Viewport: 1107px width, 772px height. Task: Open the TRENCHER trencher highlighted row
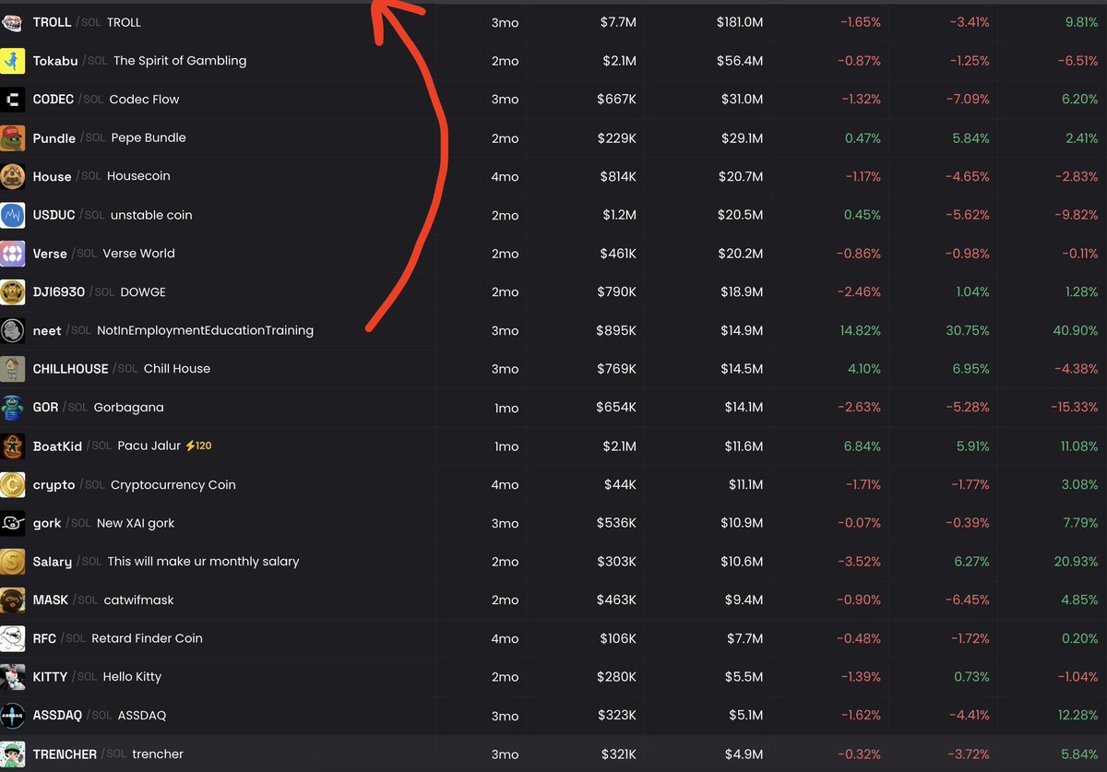(553, 754)
